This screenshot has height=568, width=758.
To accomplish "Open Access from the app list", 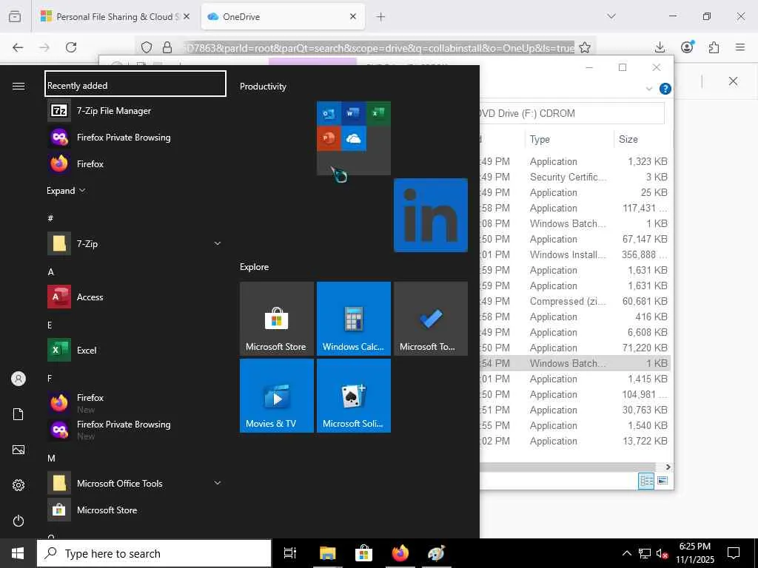I will click(x=135, y=297).
